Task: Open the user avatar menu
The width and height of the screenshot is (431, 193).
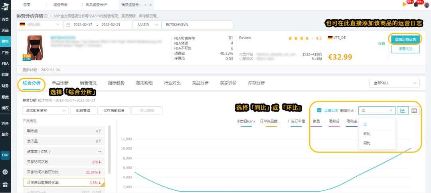Action: [426, 5]
